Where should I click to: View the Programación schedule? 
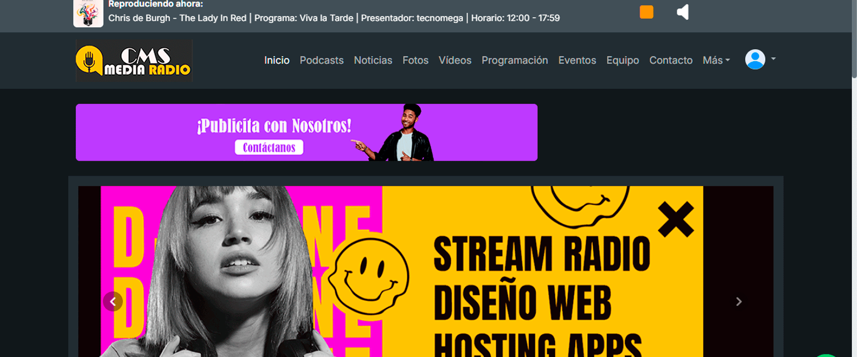click(x=515, y=60)
